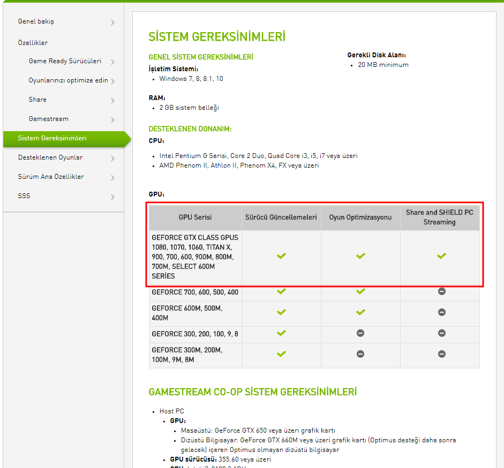Click game-optimization checkmark for GTX class row
The height and width of the screenshot is (468, 504).
(x=360, y=256)
